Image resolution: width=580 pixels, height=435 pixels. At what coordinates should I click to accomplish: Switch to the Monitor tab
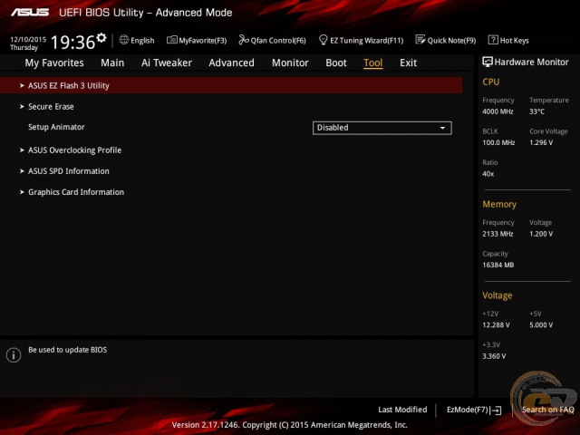pos(290,63)
